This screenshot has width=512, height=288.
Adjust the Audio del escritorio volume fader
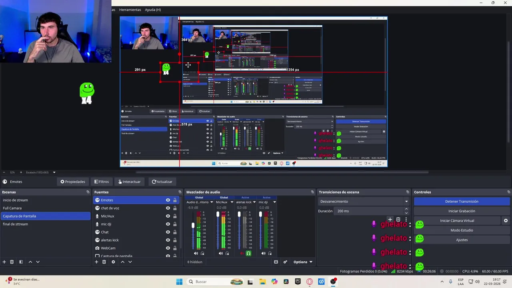[193, 226]
